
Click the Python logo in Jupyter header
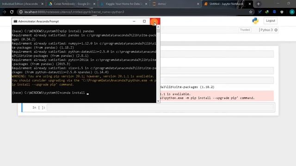255,21
